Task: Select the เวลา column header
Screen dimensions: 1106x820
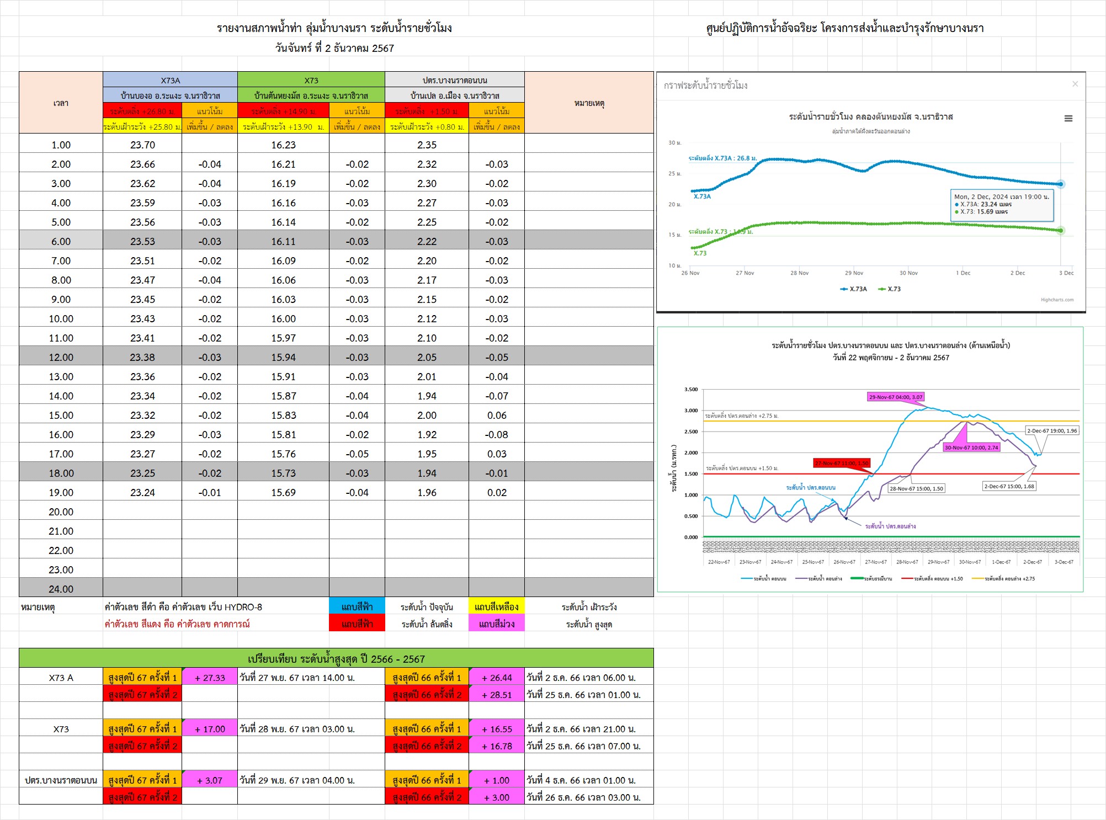Action: coord(61,103)
